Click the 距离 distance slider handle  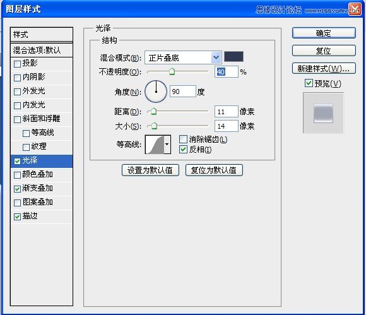coord(153,111)
